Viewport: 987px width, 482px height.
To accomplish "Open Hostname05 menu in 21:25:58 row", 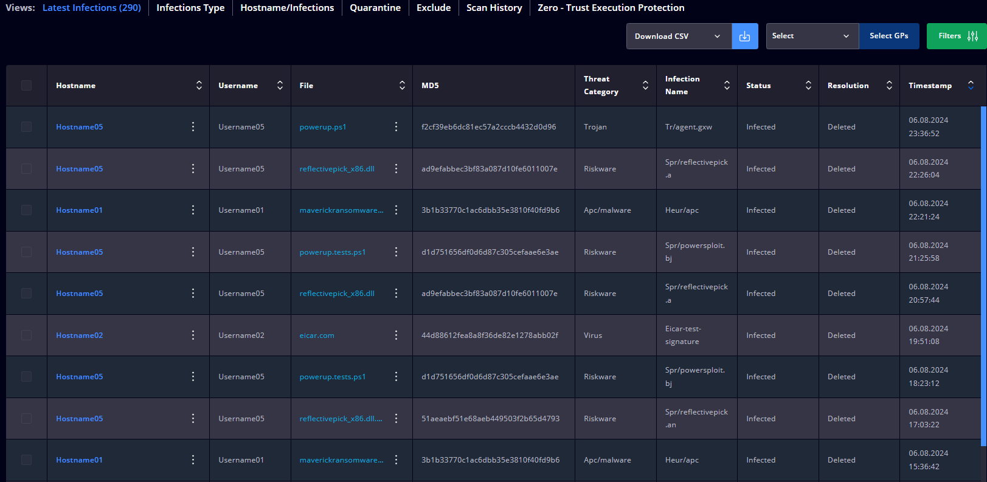I will coord(193,252).
